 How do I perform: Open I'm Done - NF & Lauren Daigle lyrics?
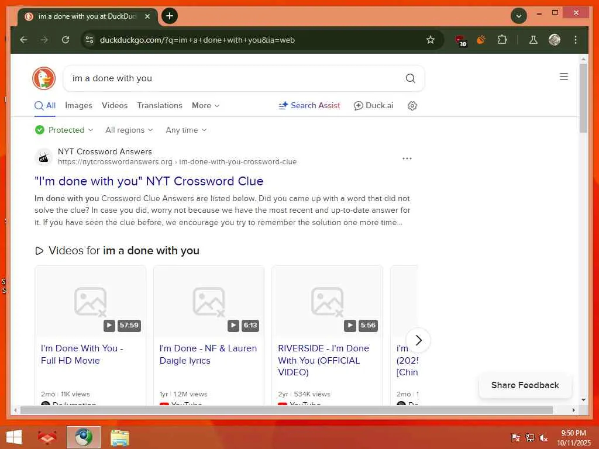(x=208, y=354)
